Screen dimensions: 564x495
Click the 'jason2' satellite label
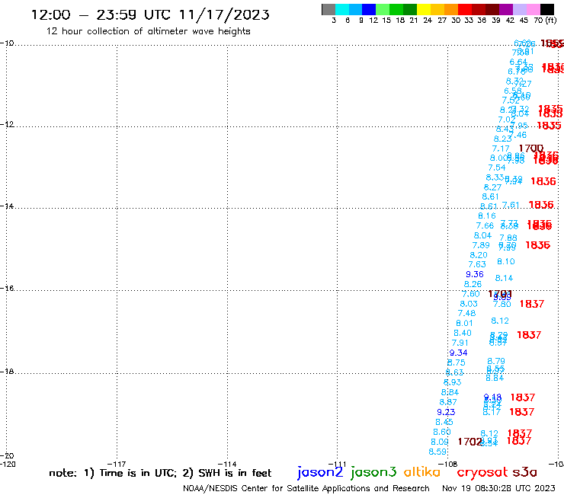point(320,472)
